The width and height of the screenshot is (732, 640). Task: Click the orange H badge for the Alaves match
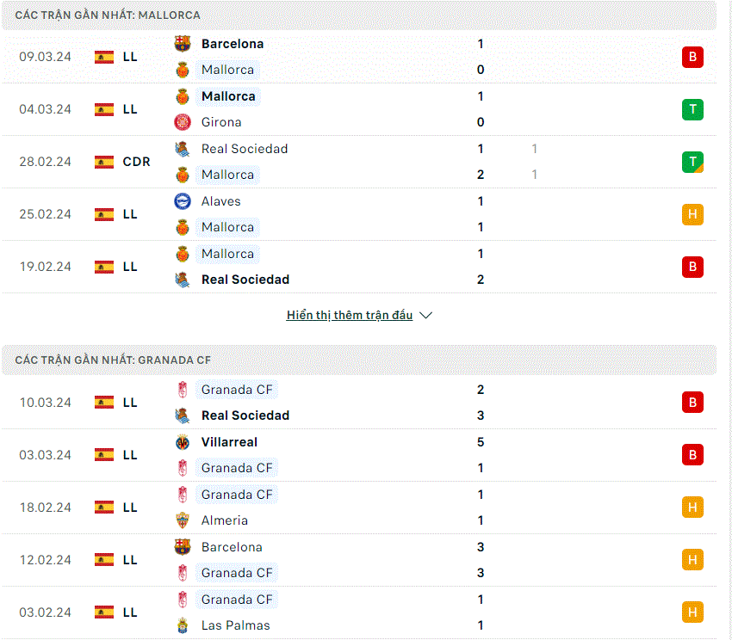692,214
